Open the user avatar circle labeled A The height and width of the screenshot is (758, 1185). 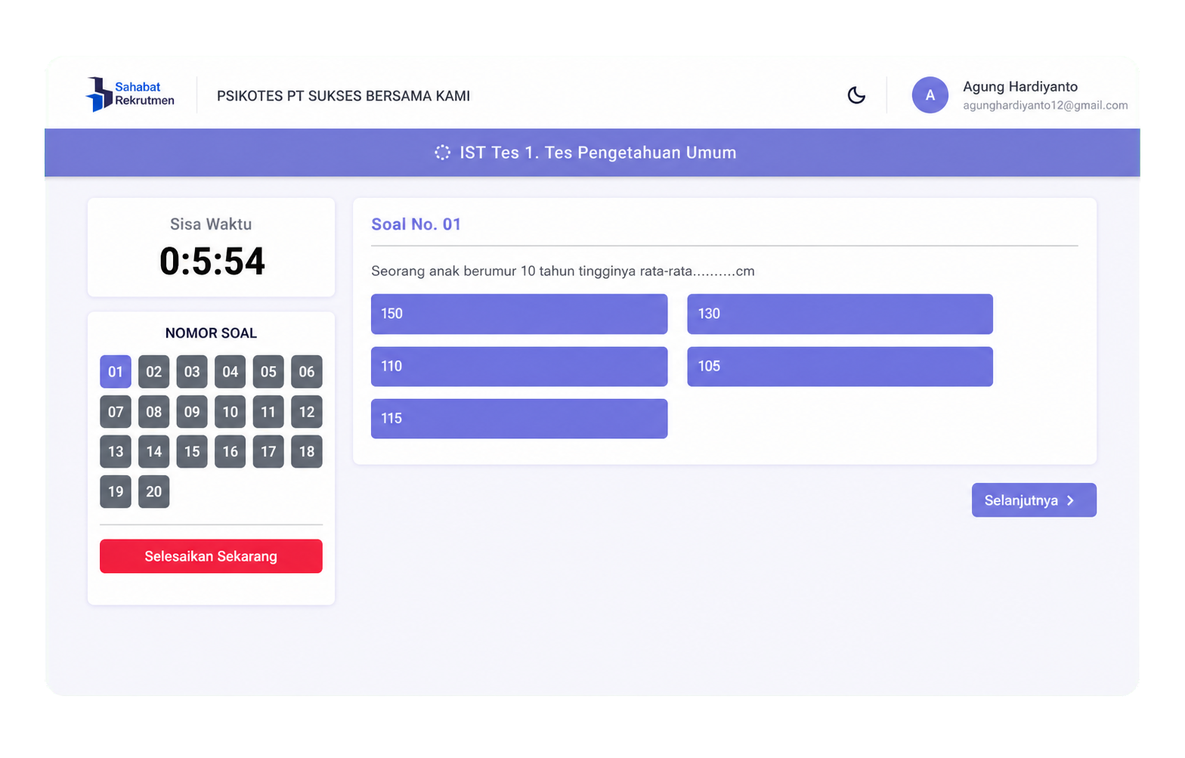(x=930, y=95)
